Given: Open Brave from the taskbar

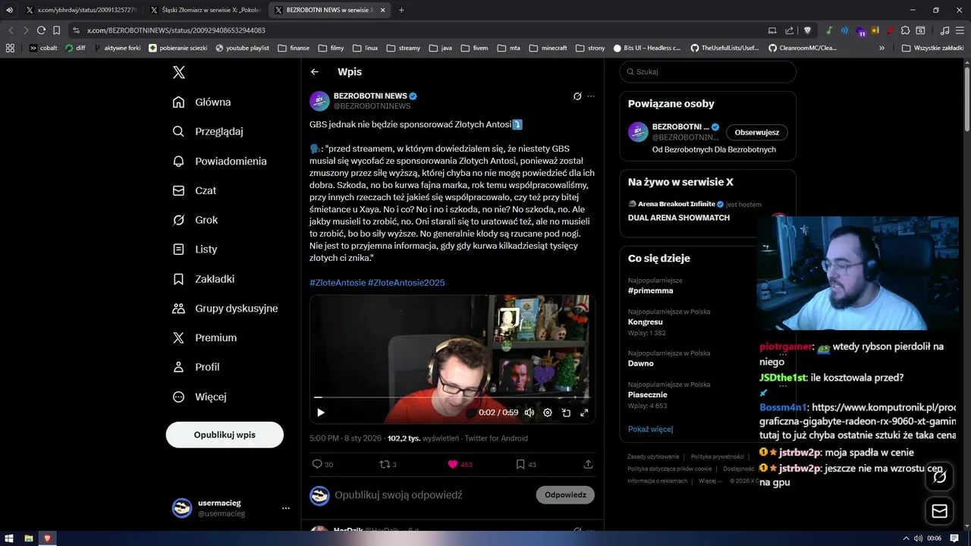Looking at the screenshot, I should (x=47, y=538).
